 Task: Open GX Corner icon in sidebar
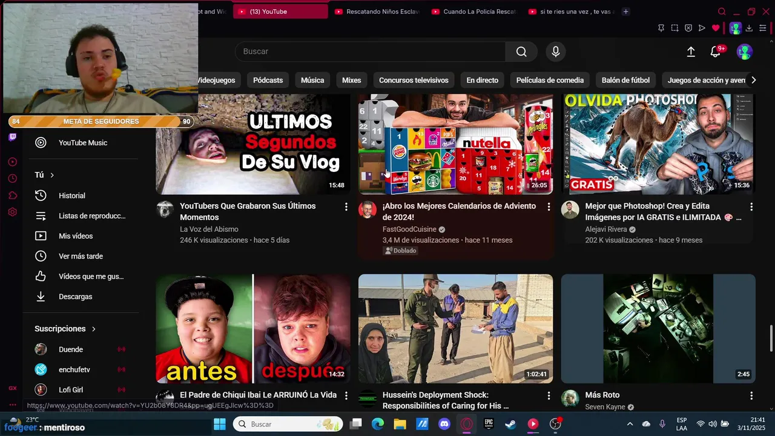pos(13,388)
